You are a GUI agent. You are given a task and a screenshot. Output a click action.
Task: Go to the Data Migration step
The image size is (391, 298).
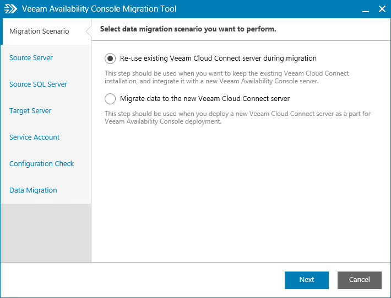[33, 190]
